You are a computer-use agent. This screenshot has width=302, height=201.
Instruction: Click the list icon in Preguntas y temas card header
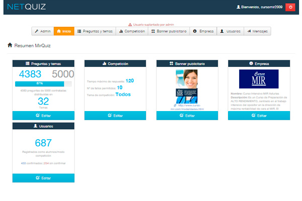(x=28, y=63)
